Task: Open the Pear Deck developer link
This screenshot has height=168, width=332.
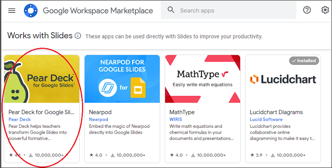Action: coord(20,120)
